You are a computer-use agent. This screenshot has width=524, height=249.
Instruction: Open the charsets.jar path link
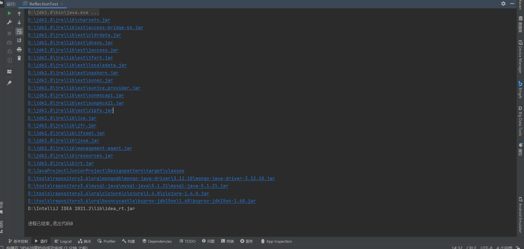[69, 20]
